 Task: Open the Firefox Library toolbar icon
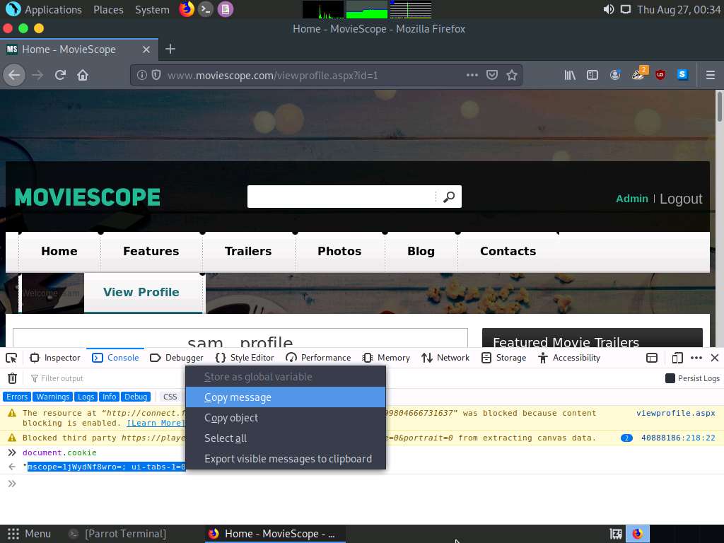(x=570, y=75)
